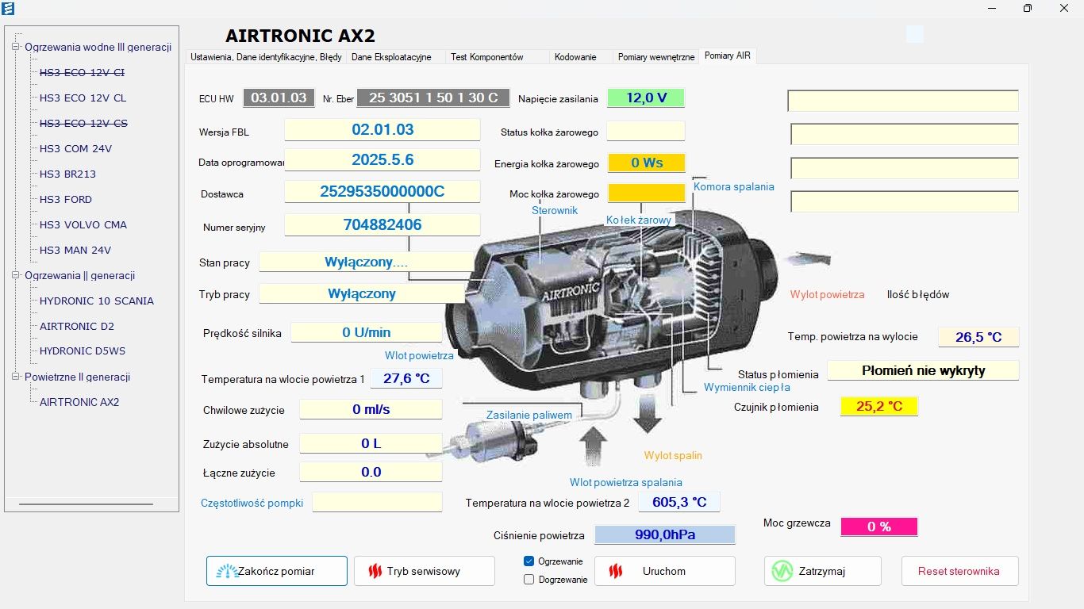Click the Częstotliwość pompki empty field
Image resolution: width=1084 pixels, height=609 pixels.
tap(377, 502)
